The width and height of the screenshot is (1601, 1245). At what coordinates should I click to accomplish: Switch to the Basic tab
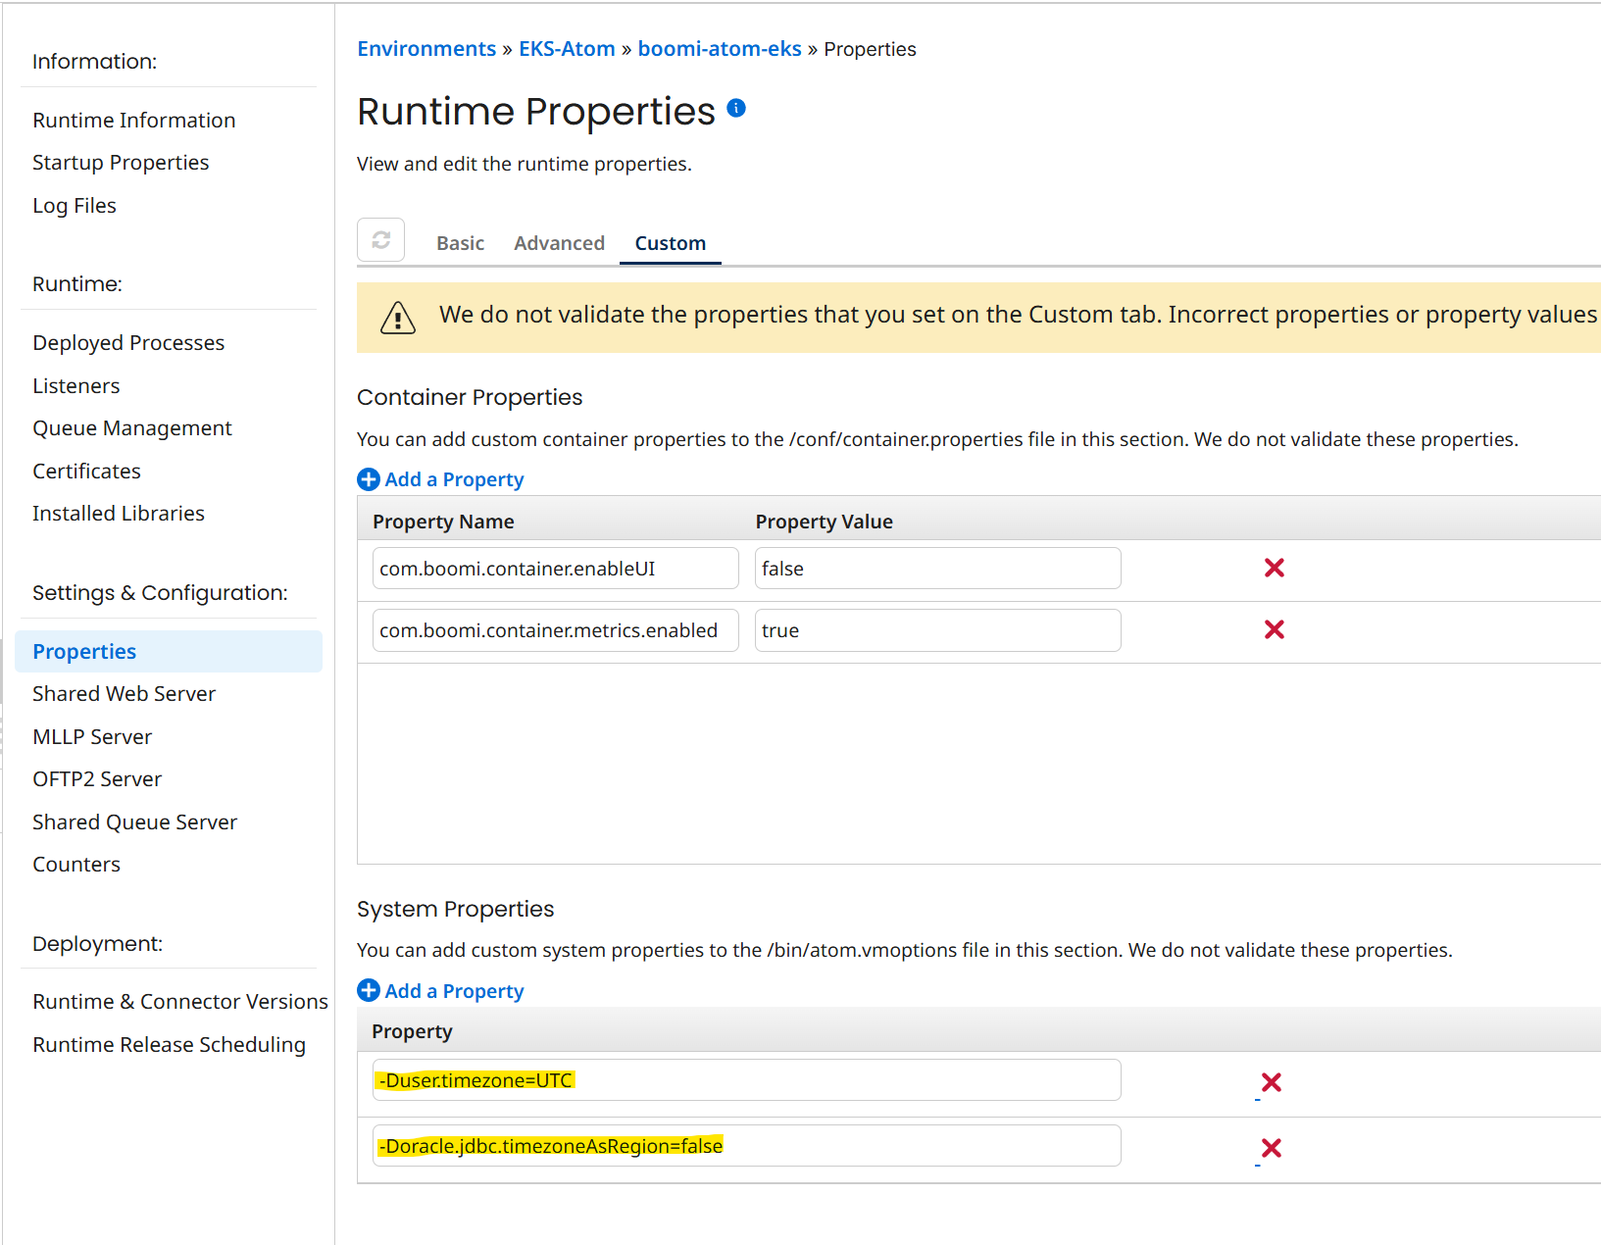coord(460,243)
